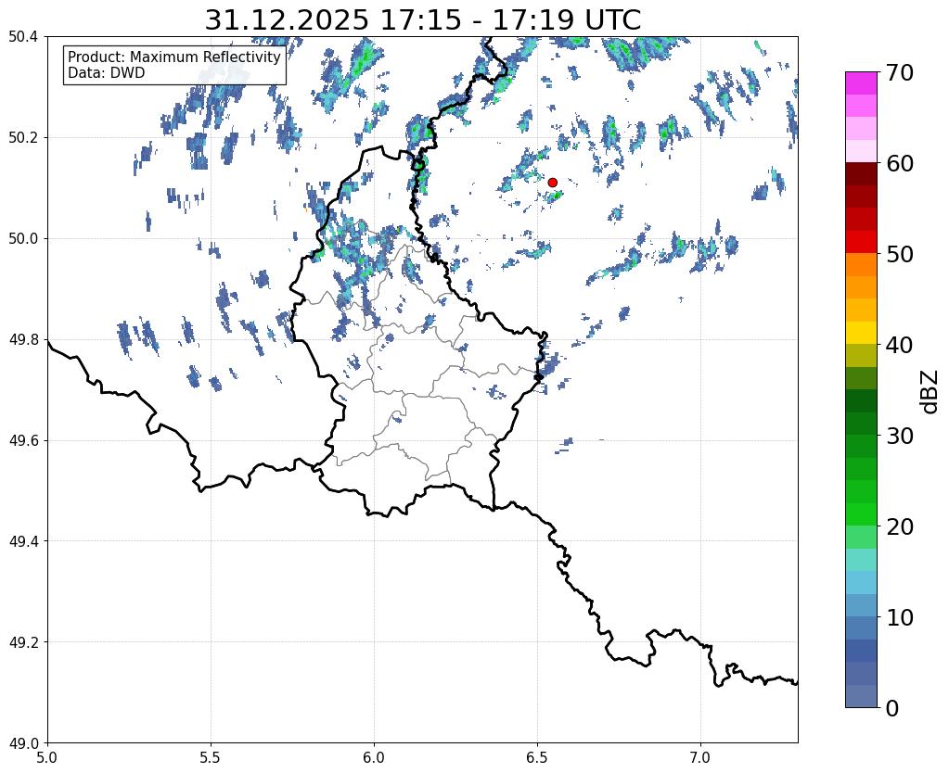Click the longitude axis label 7.0

700,757
